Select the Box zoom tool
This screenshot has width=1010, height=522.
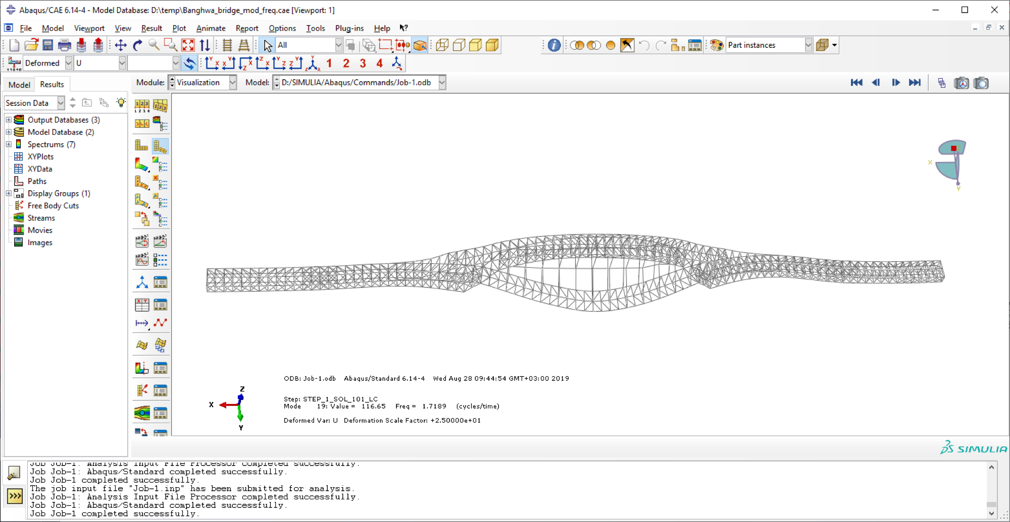[x=171, y=45]
